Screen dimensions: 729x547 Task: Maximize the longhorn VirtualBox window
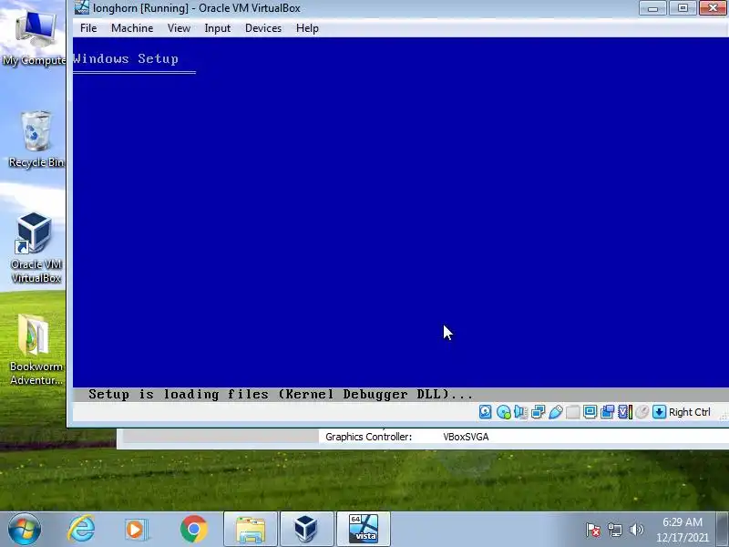coord(683,8)
